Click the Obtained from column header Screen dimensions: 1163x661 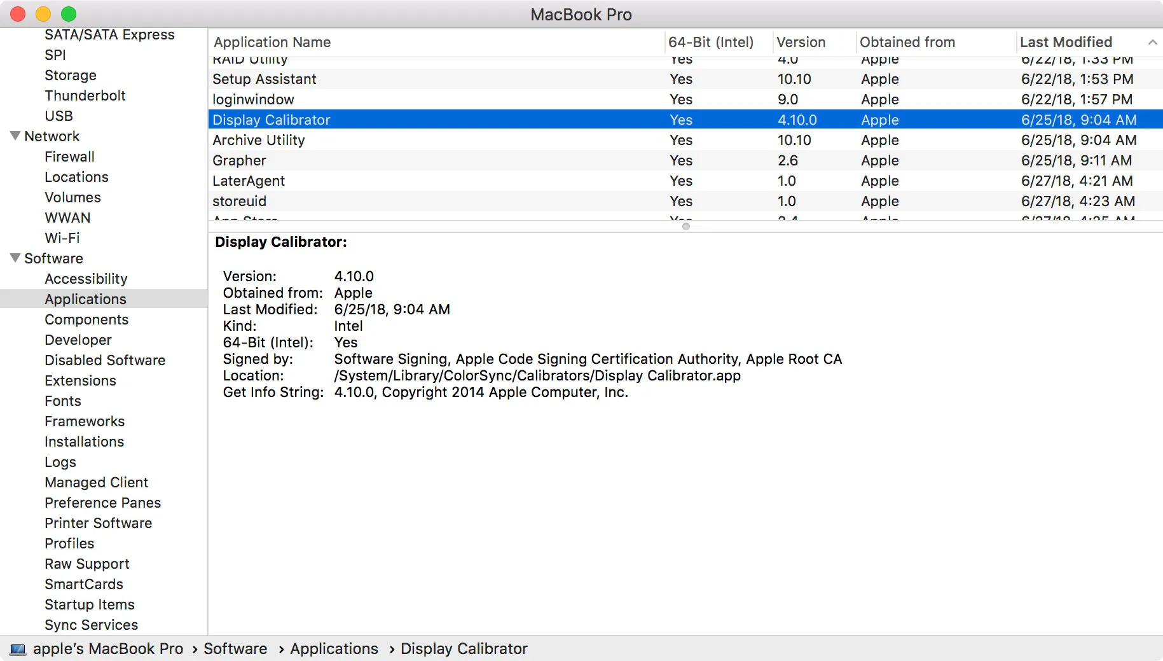click(907, 42)
